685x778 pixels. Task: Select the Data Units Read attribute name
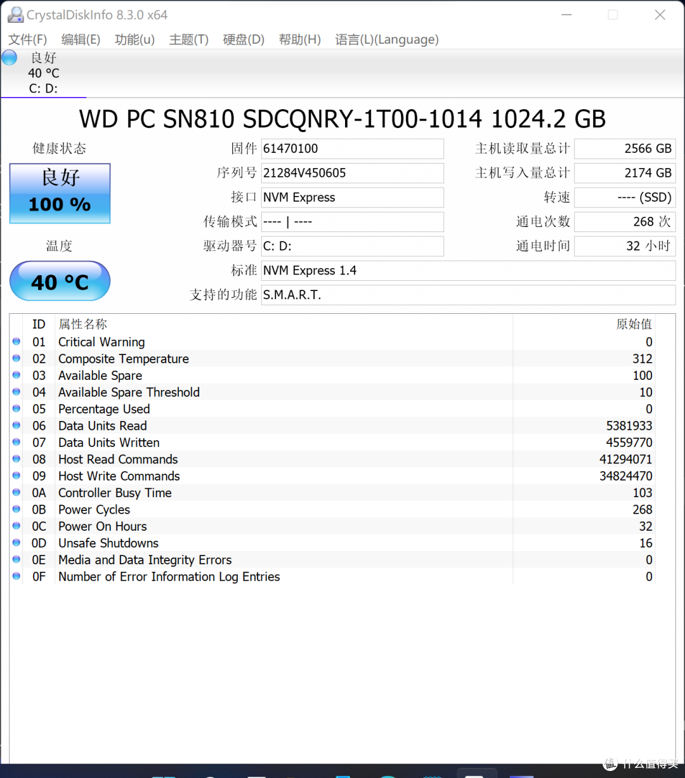[x=103, y=426]
